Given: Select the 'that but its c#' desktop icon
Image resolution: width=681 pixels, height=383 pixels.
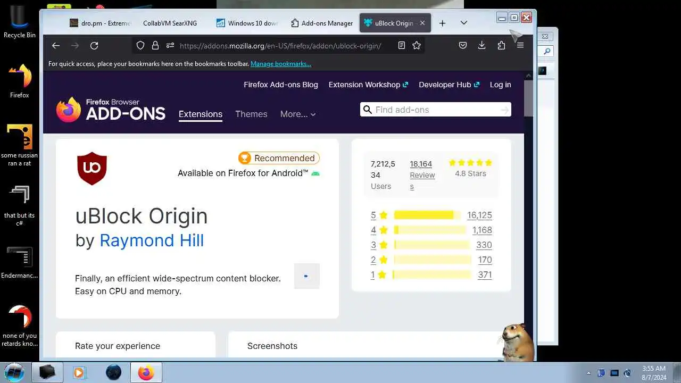Looking at the screenshot, I should point(20,205).
